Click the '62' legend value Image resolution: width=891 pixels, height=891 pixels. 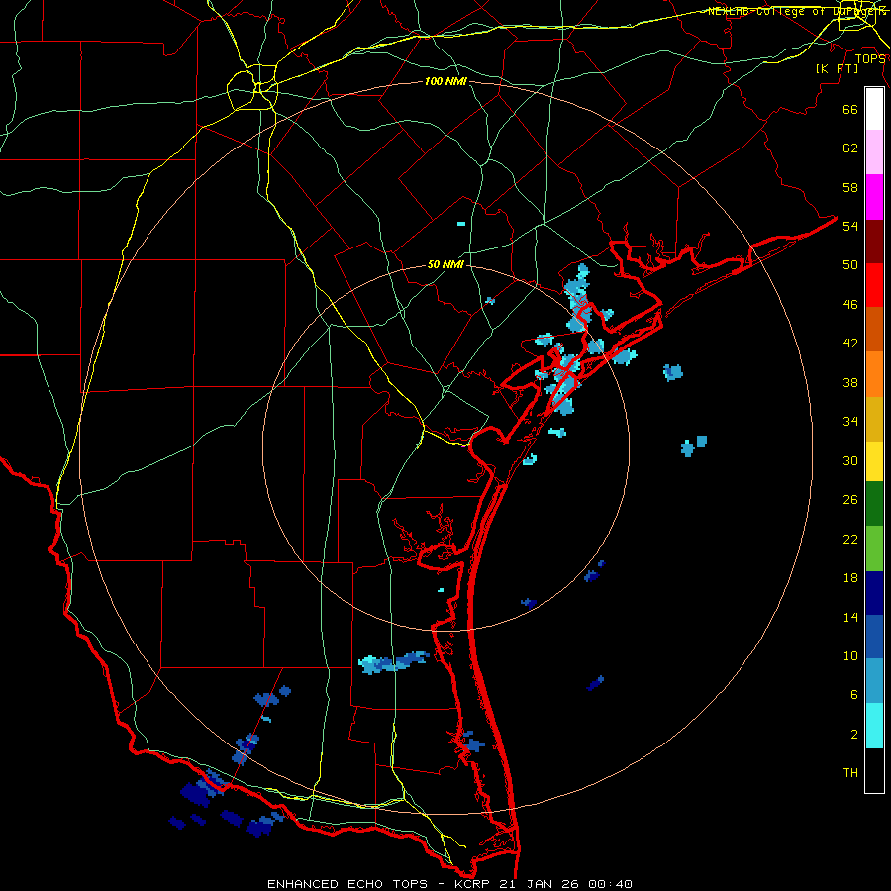click(x=850, y=148)
